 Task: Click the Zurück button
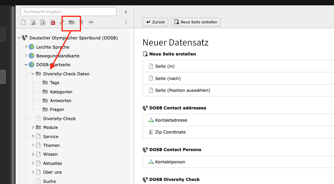[155, 22]
